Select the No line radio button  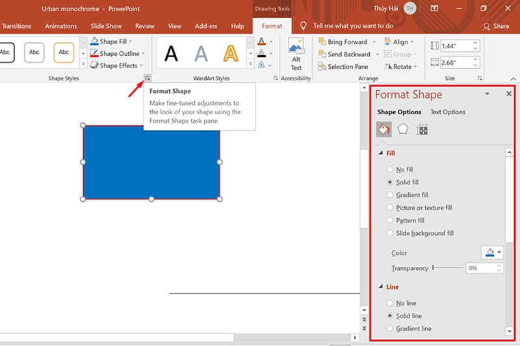(x=390, y=303)
